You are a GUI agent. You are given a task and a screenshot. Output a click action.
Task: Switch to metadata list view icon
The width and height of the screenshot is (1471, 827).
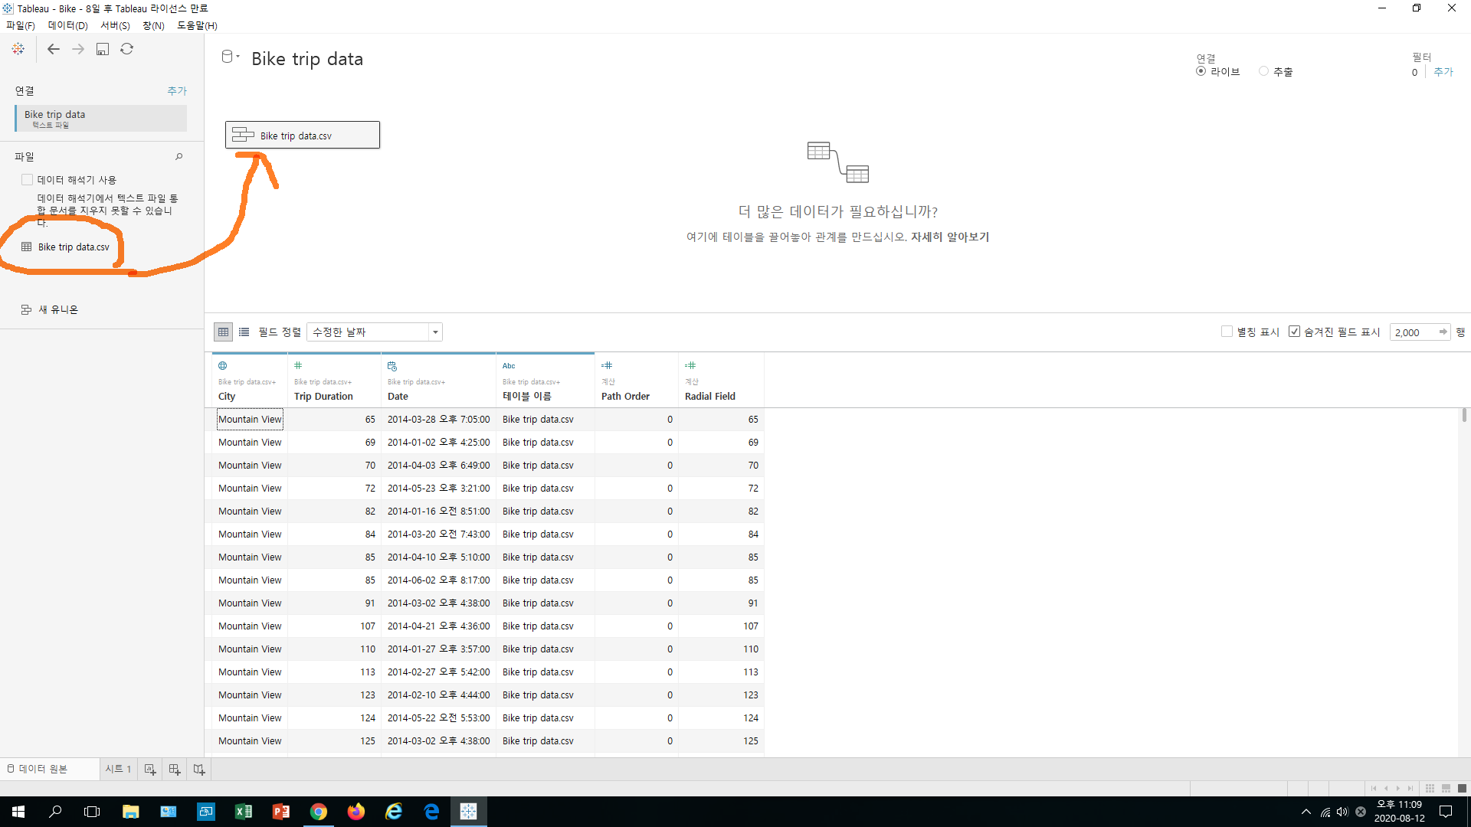pos(244,332)
